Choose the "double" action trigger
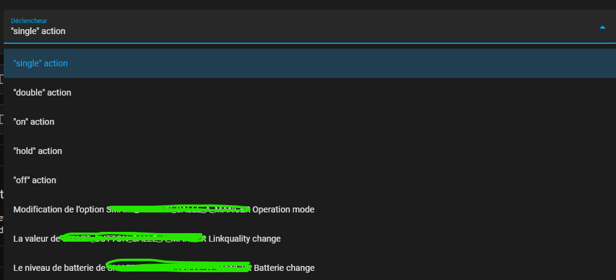This screenshot has height=280, width=616. point(42,93)
